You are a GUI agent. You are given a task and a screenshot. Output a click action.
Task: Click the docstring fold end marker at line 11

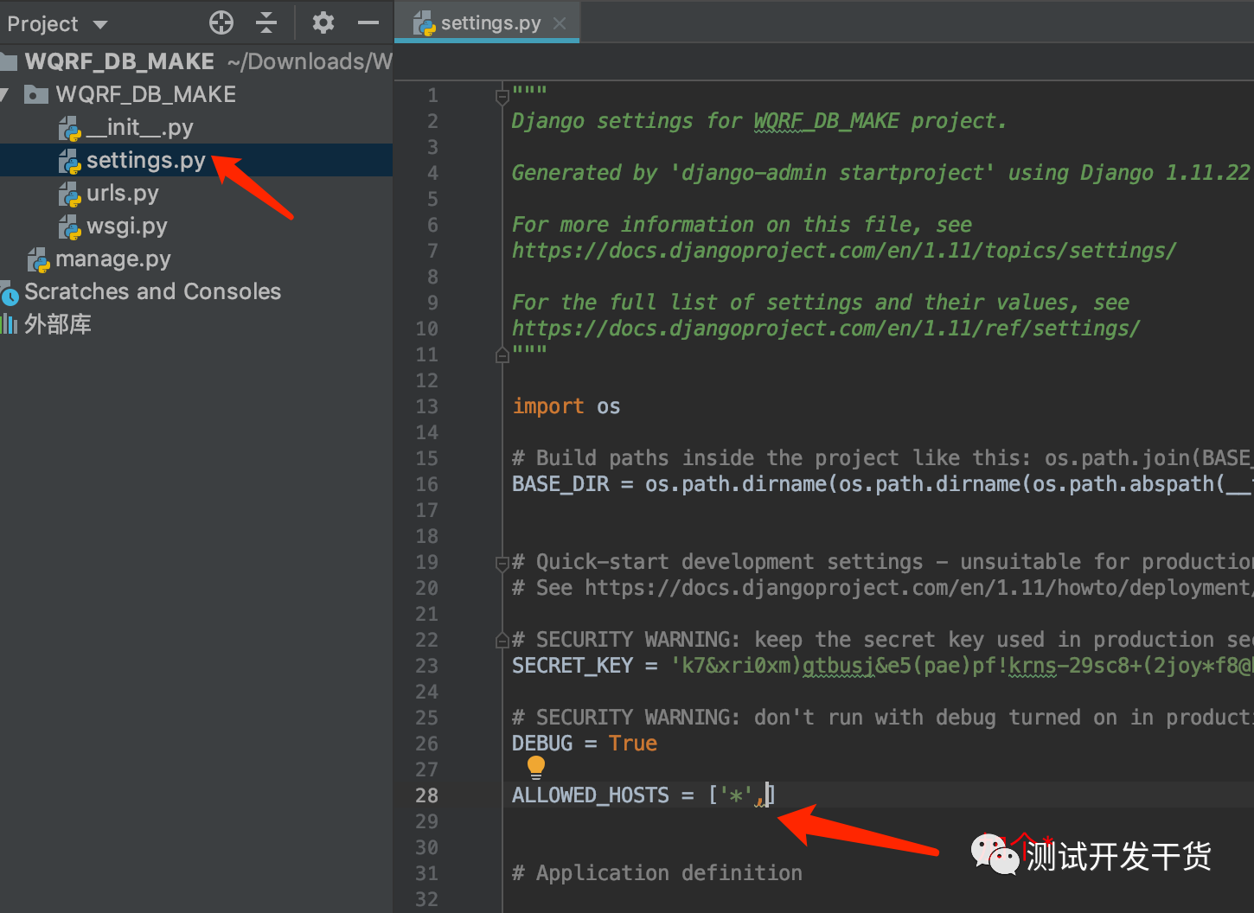click(502, 354)
